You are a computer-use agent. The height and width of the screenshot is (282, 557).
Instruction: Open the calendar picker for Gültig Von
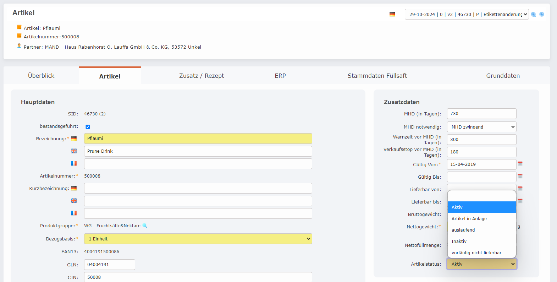[x=520, y=164]
